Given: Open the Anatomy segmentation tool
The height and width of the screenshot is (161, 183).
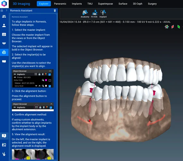Looking at the screenshot, I should 85,14.
